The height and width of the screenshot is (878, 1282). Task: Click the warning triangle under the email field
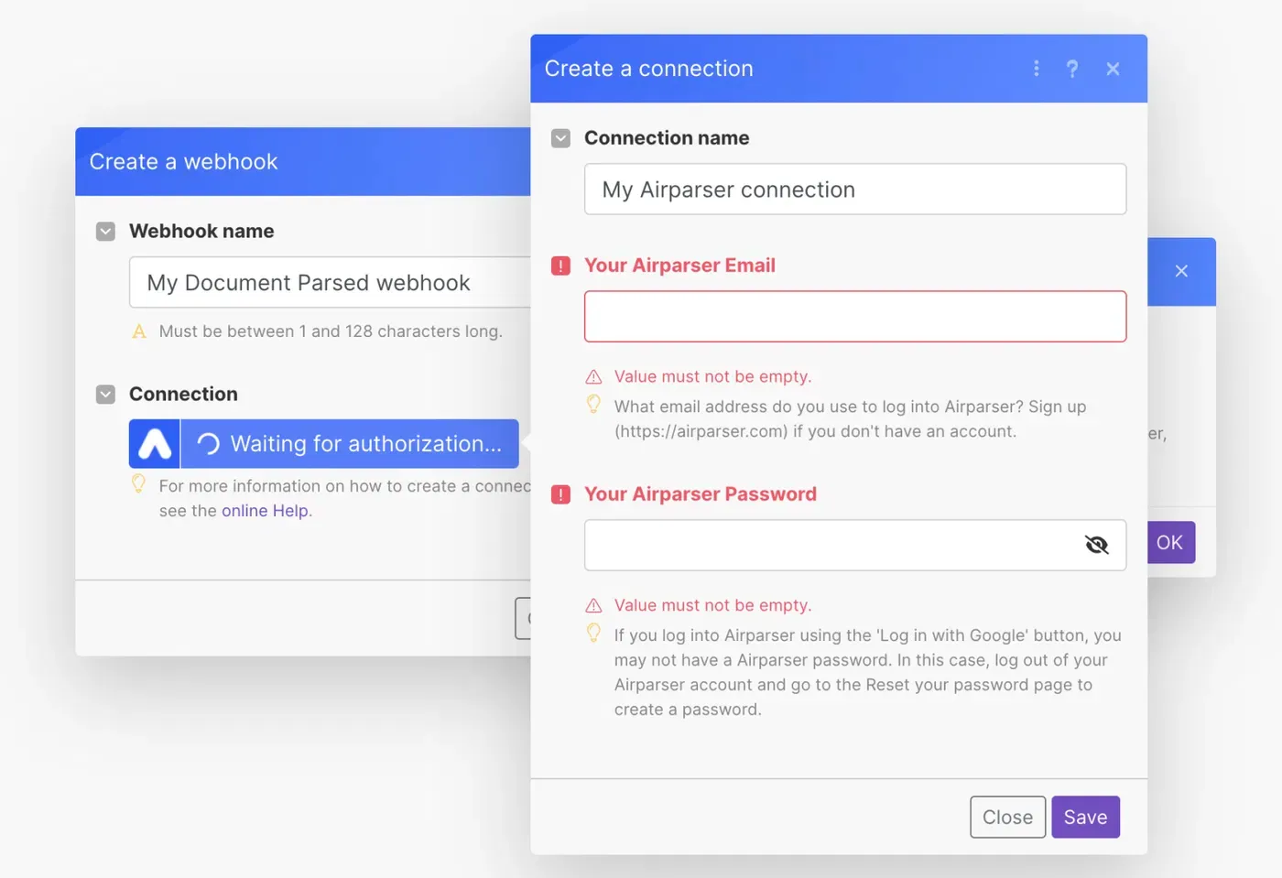pos(593,377)
